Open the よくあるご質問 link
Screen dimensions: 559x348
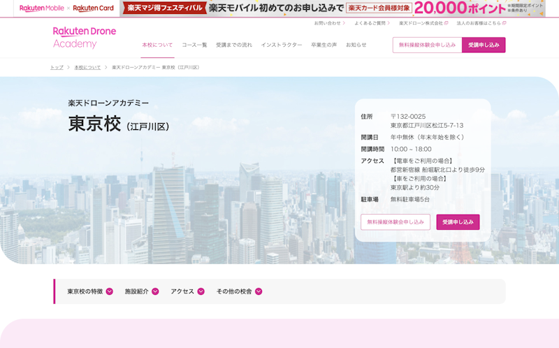click(370, 23)
